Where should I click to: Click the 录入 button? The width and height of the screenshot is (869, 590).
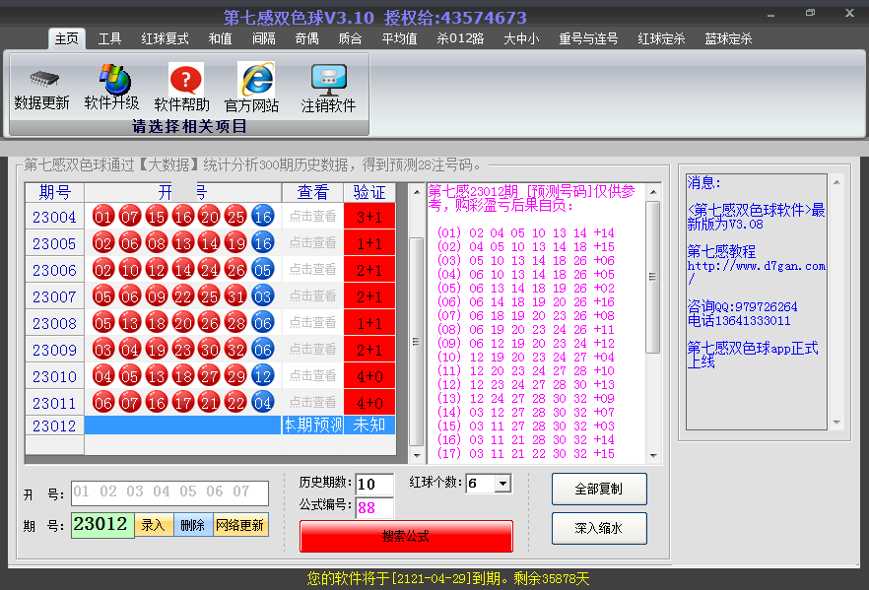click(154, 525)
